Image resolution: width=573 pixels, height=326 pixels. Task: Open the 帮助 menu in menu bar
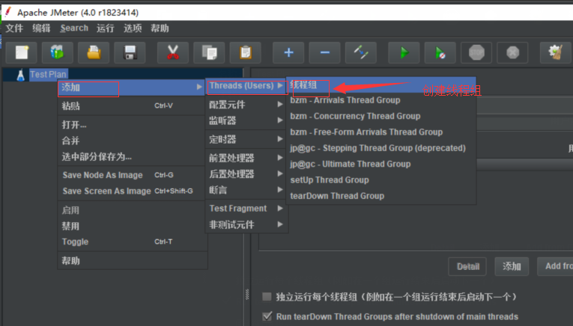(160, 28)
